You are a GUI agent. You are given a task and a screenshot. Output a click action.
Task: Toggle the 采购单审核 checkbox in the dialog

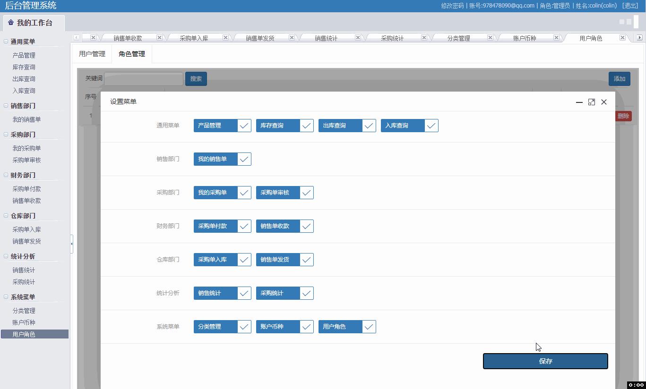pyautogui.click(x=306, y=193)
